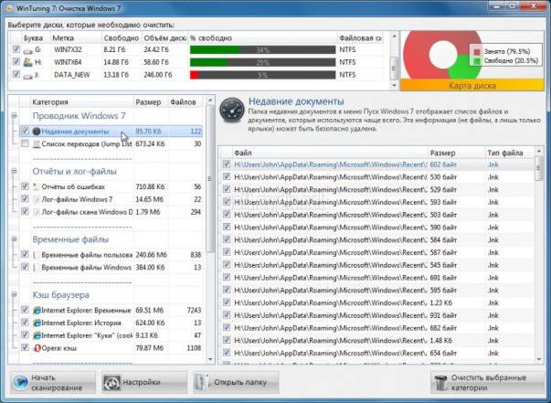Click drive H: Windows user icon
The width and height of the screenshot is (551, 403).
(27, 62)
